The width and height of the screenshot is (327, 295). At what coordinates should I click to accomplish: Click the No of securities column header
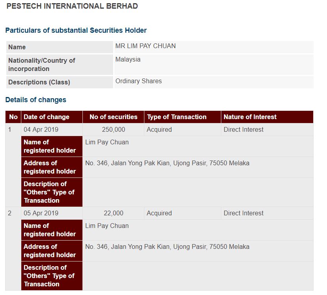pos(113,117)
